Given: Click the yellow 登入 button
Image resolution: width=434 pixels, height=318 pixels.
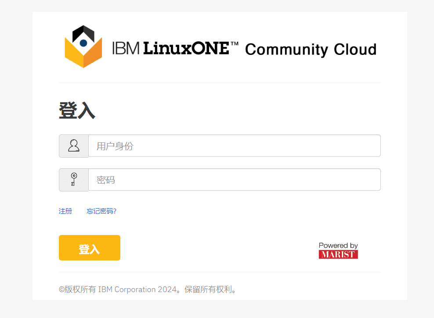Looking at the screenshot, I should (90, 248).
